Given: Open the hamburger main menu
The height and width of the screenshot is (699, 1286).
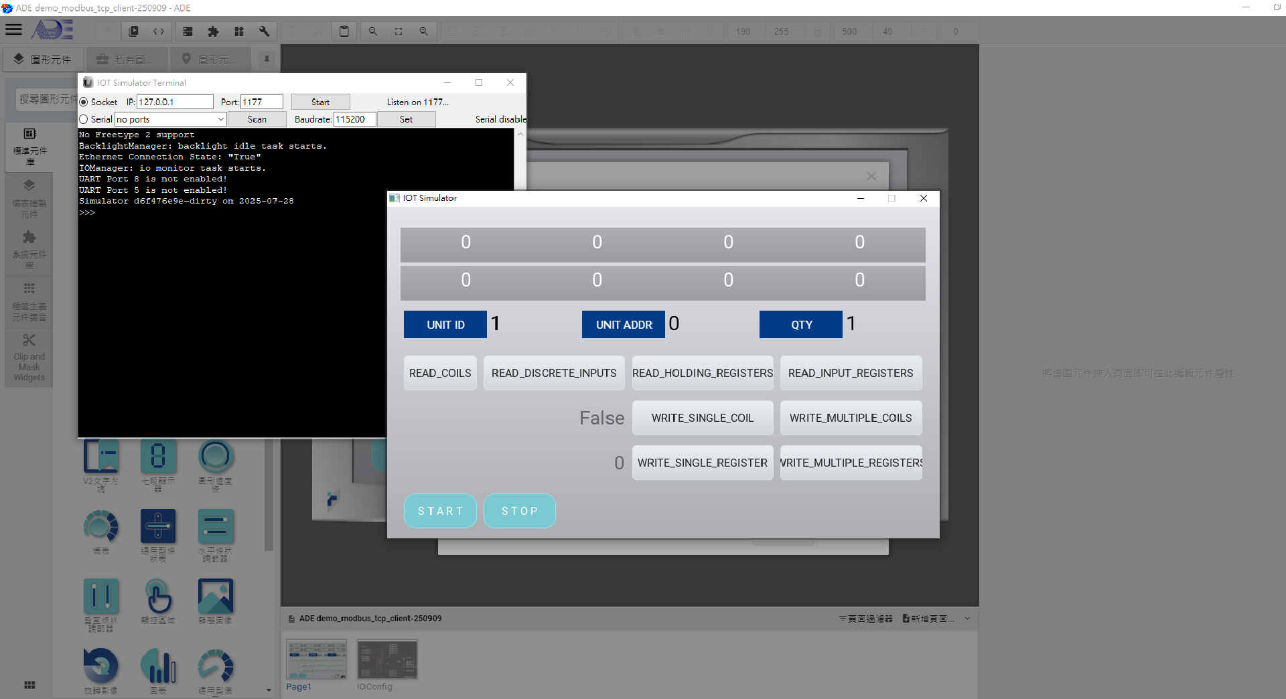Looking at the screenshot, I should coord(13,29).
